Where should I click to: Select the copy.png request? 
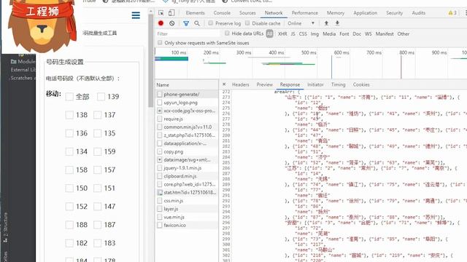point(187,151)
